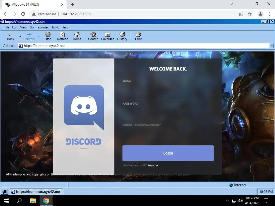Open the History toolbar button
275x206 pixels.
tap(122, 36)
